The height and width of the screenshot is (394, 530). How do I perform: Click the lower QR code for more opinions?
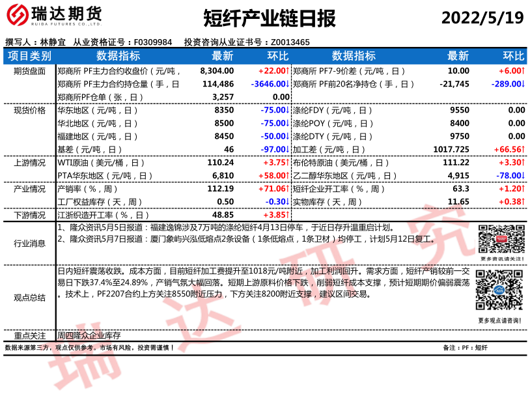(499, 291)
